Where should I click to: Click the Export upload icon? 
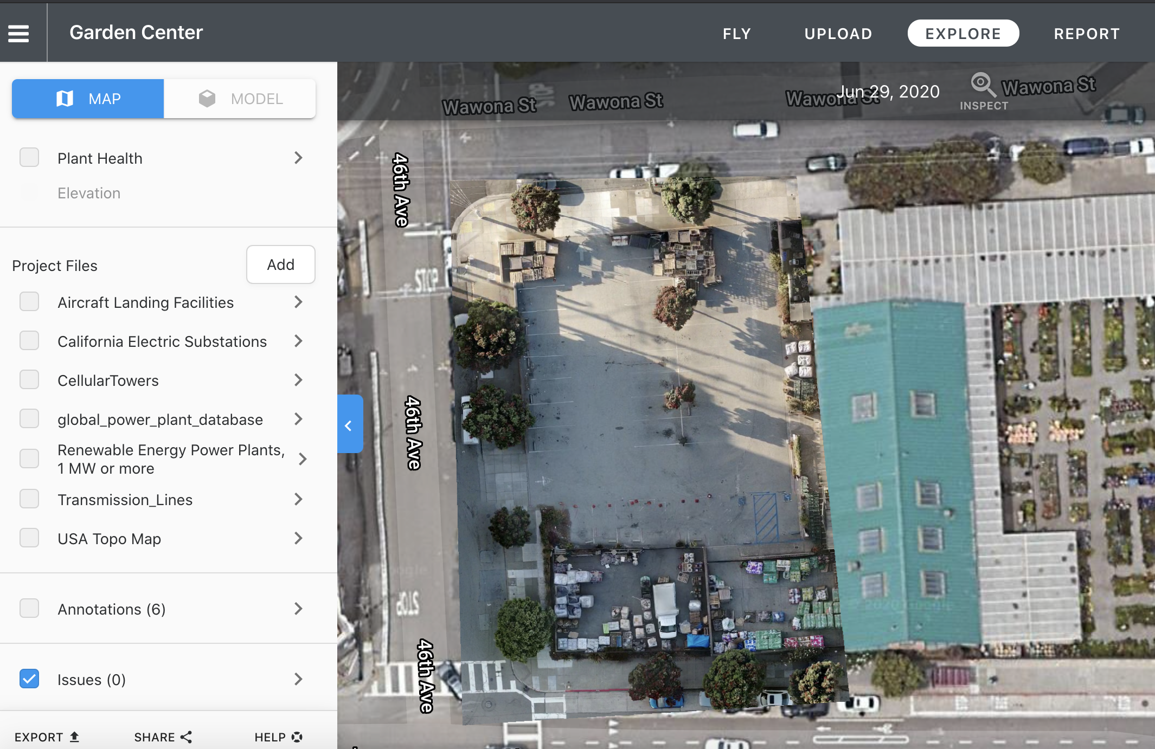click(75, 737)
